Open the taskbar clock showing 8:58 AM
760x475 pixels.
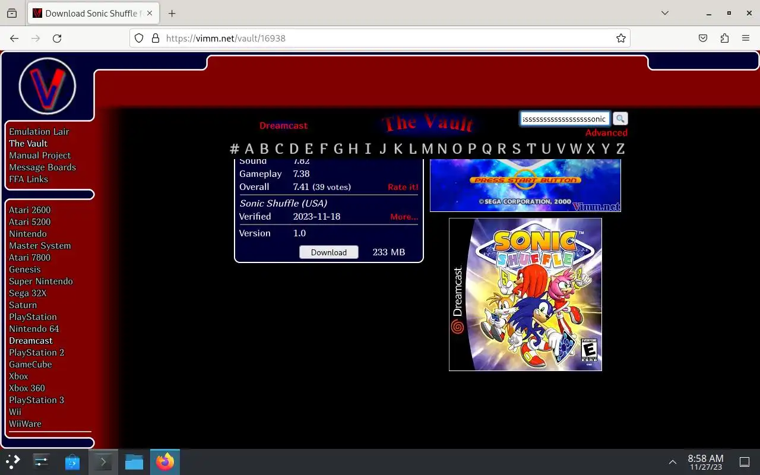coord(705,462)
